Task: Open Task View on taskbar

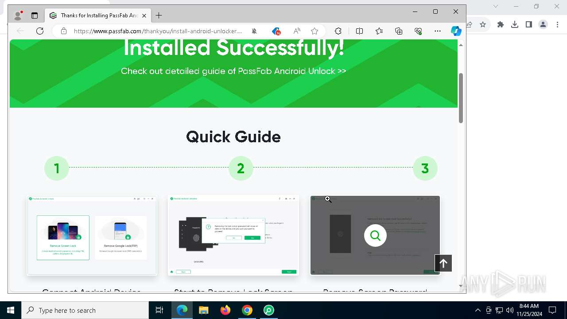Action: coord(159,310)
